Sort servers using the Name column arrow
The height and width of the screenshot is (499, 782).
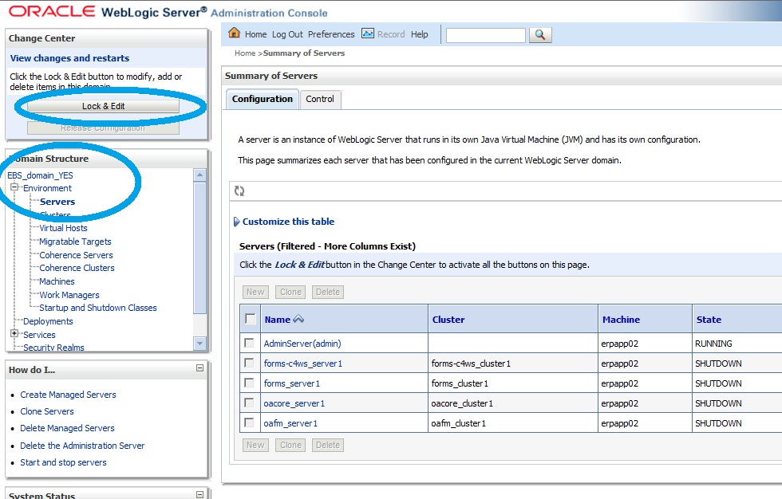pos(298,318)
